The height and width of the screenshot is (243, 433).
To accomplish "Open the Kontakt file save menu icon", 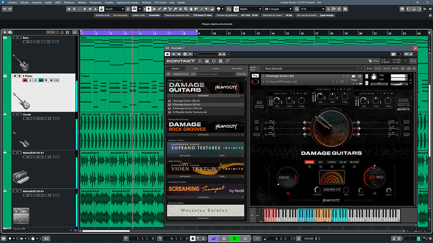I will tap(207, 61).
